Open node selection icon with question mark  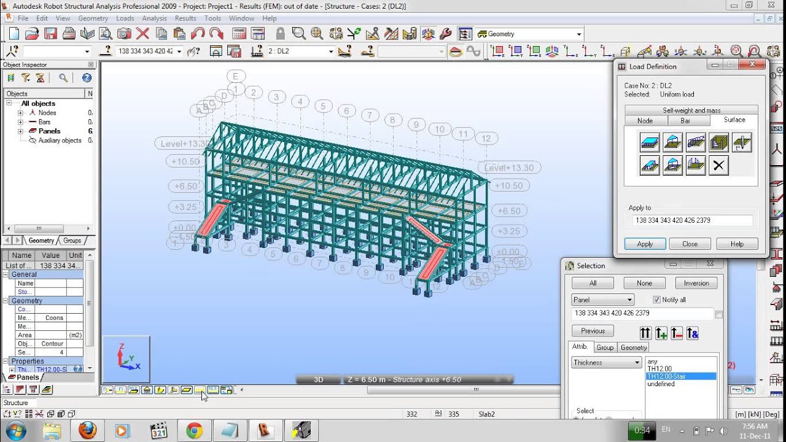point(12,52)
